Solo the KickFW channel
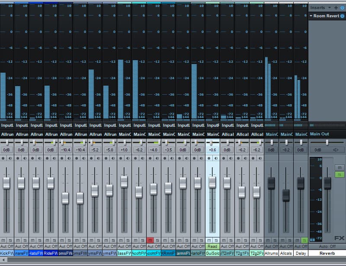The width and height of the screenshot is (346, 266). (10, 240)
